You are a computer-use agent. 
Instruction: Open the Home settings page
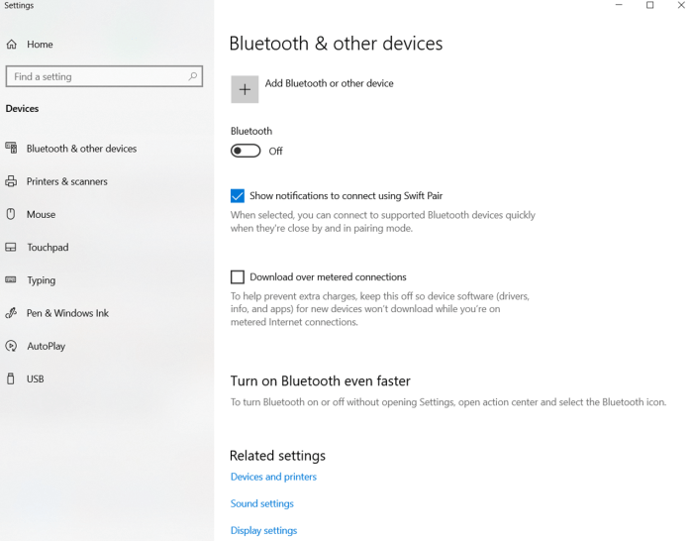click(40, 45)
